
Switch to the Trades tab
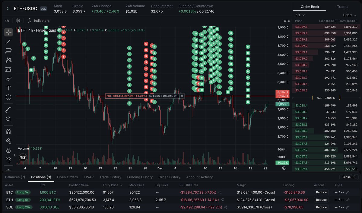click(342, 7)
